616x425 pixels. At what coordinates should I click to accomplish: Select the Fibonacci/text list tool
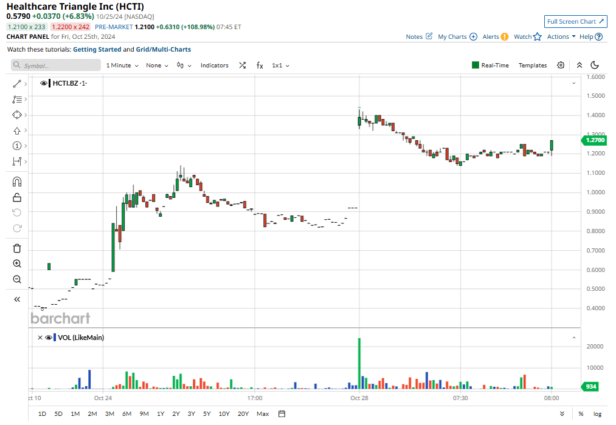[x=17, y=100]
